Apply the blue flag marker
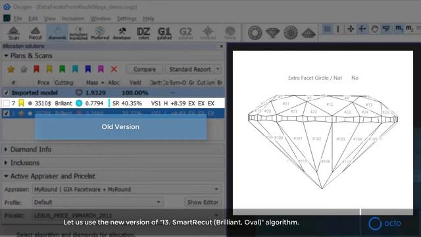This screenshot has height=237, width=421. click(x=87, y=69)
